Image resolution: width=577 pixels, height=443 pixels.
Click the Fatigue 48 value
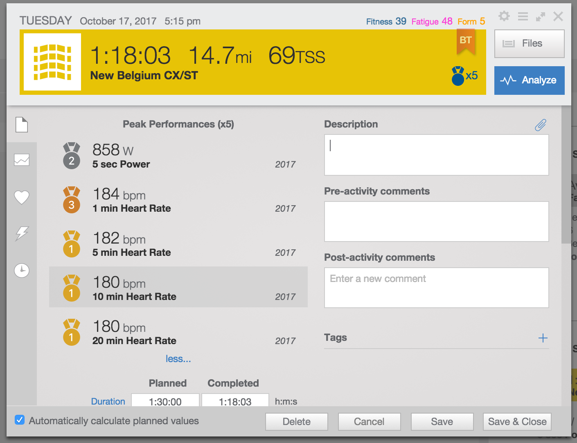[432, 21]
